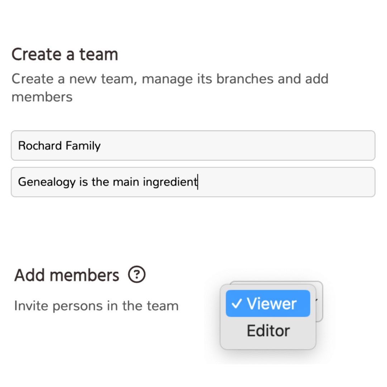
Task: Place cursor after the word ingredient
Action: tap(198, 182)
